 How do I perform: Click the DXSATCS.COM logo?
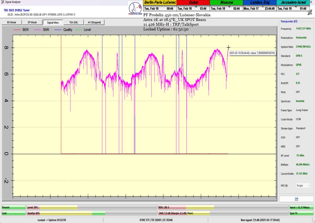coord(135,9)
